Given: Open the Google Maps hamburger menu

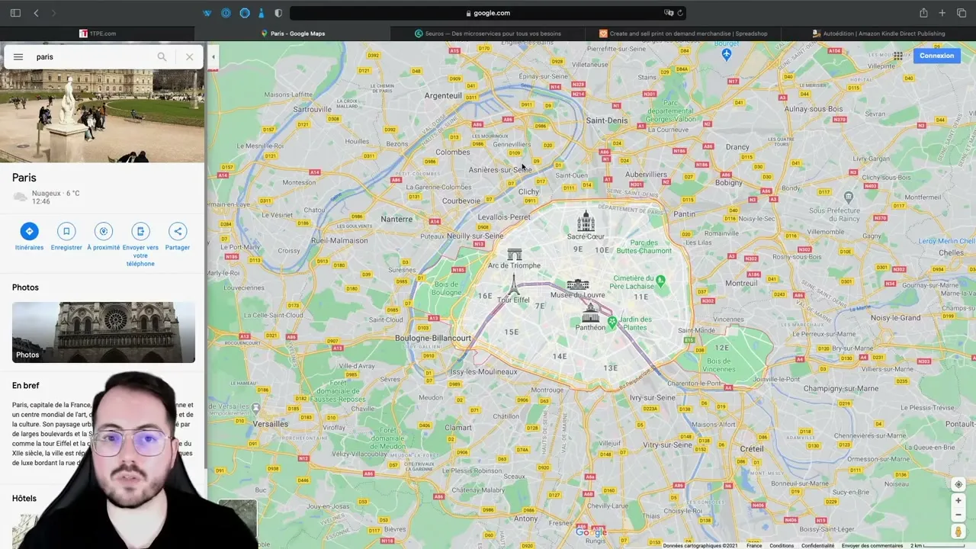Looking at the screenshot, I should 18,56.
